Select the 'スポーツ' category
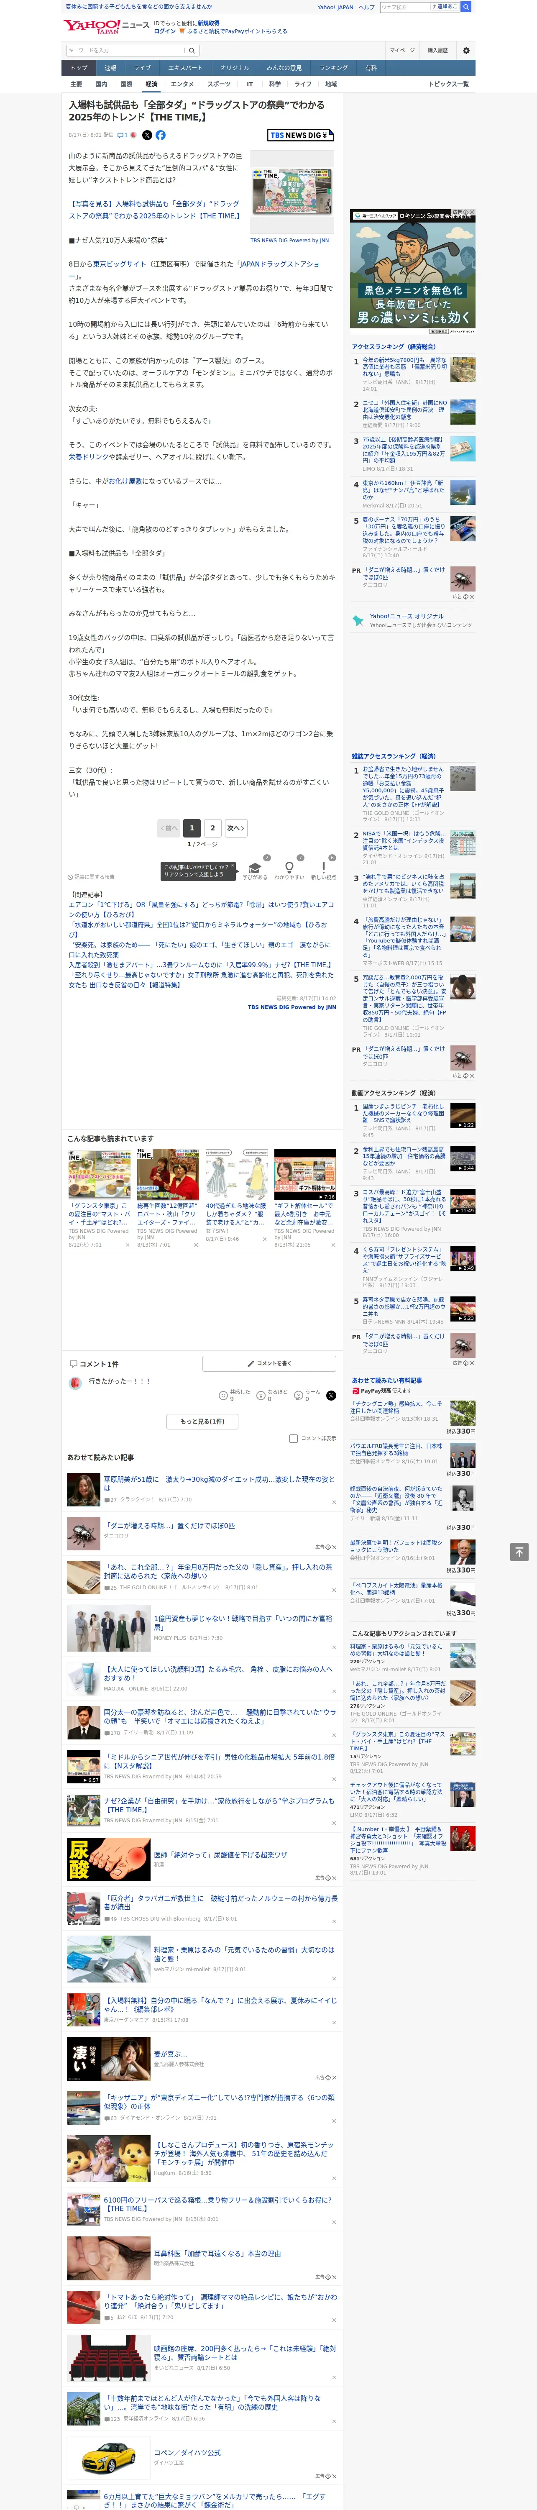 click(219, 84)
